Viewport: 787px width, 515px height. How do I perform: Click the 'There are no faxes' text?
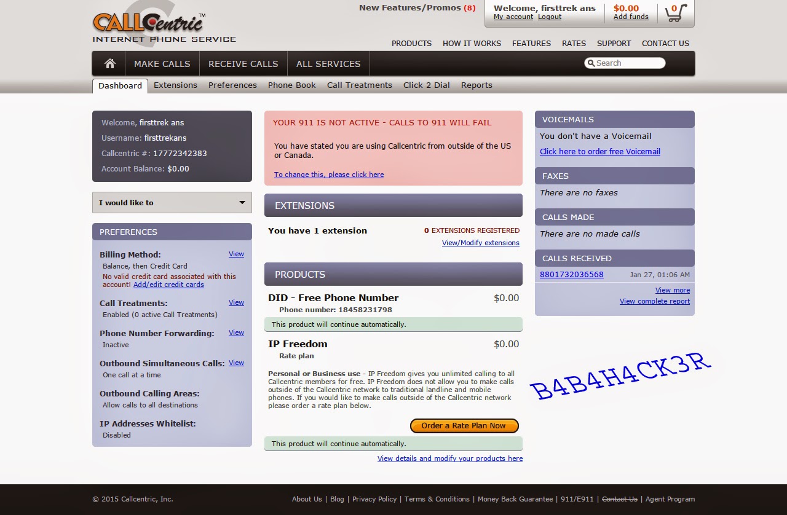pyautogui.click(x=579, y=193)
